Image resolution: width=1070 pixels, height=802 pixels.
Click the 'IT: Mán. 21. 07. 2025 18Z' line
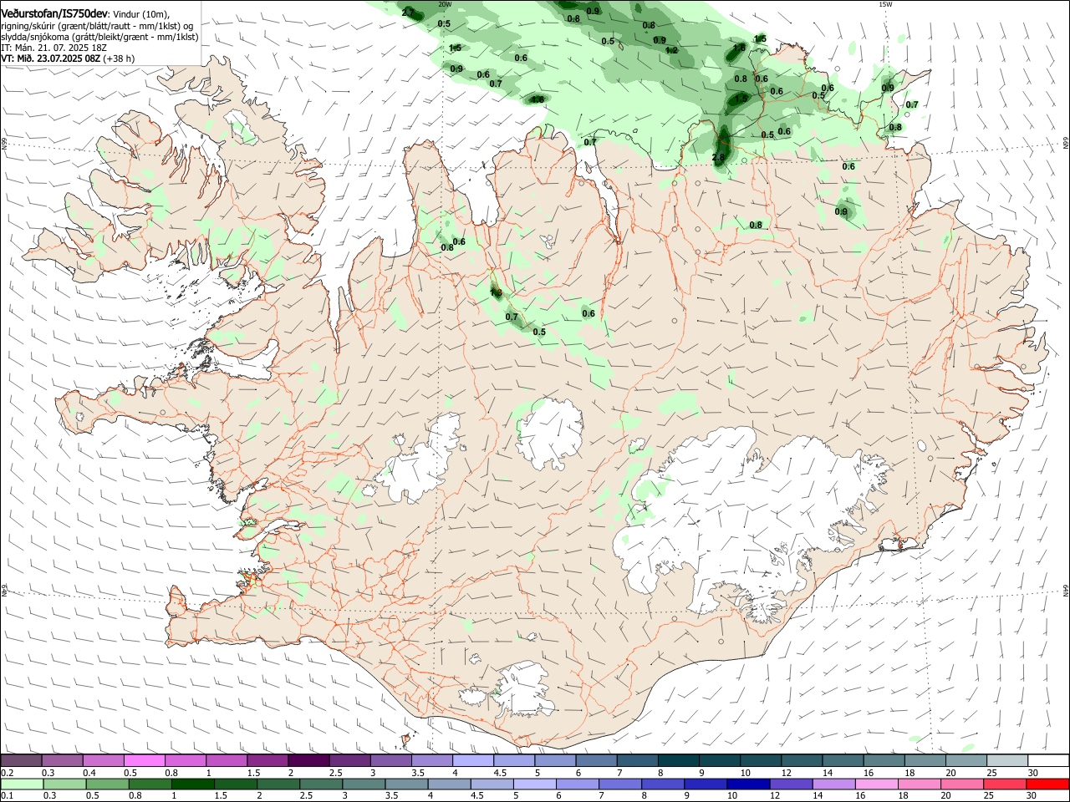(x=54, y=48)
